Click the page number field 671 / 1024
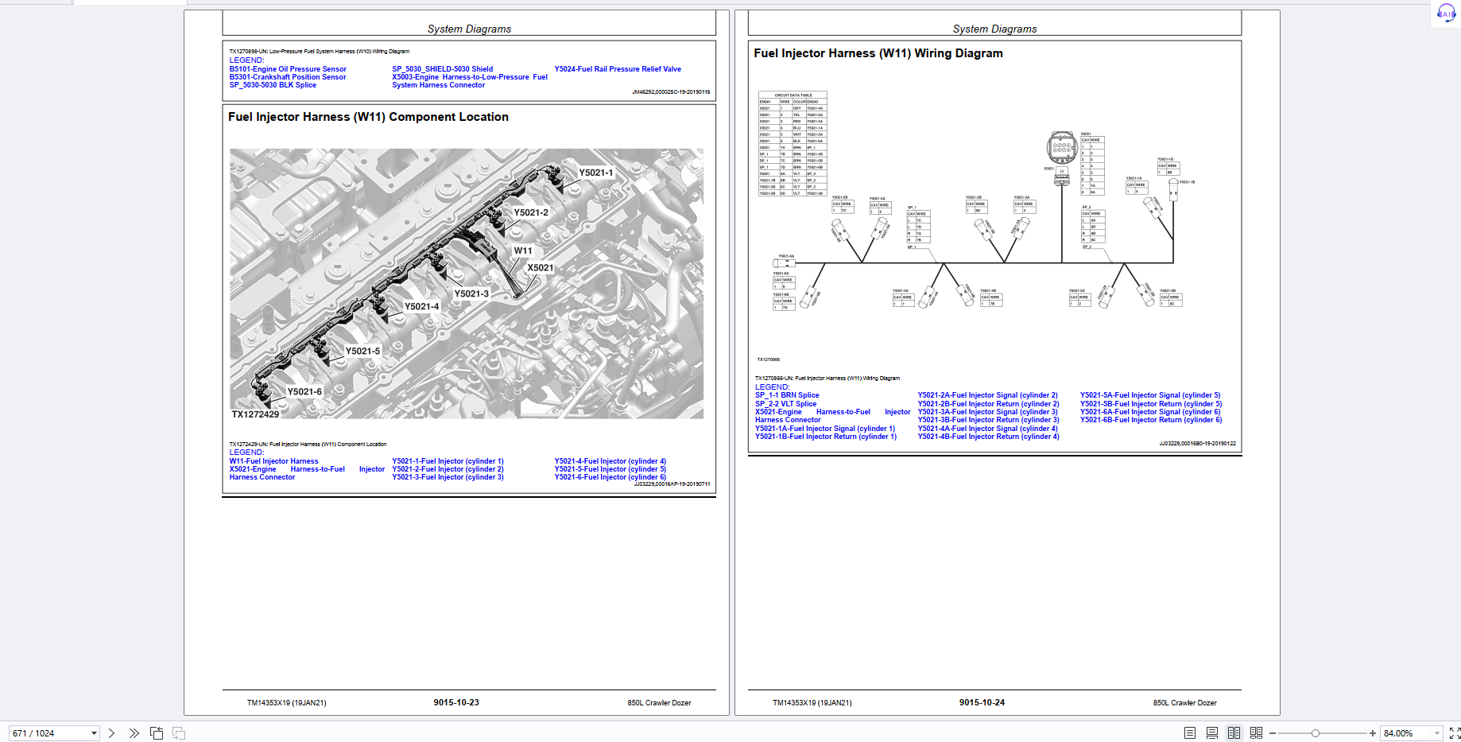The width and height of the screenshot is (1461, 742). [x=49, y=733]
